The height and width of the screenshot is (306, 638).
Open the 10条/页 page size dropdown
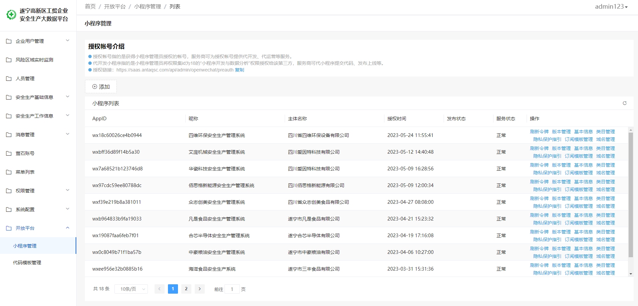pyautogui.click(x=131, y=289)
